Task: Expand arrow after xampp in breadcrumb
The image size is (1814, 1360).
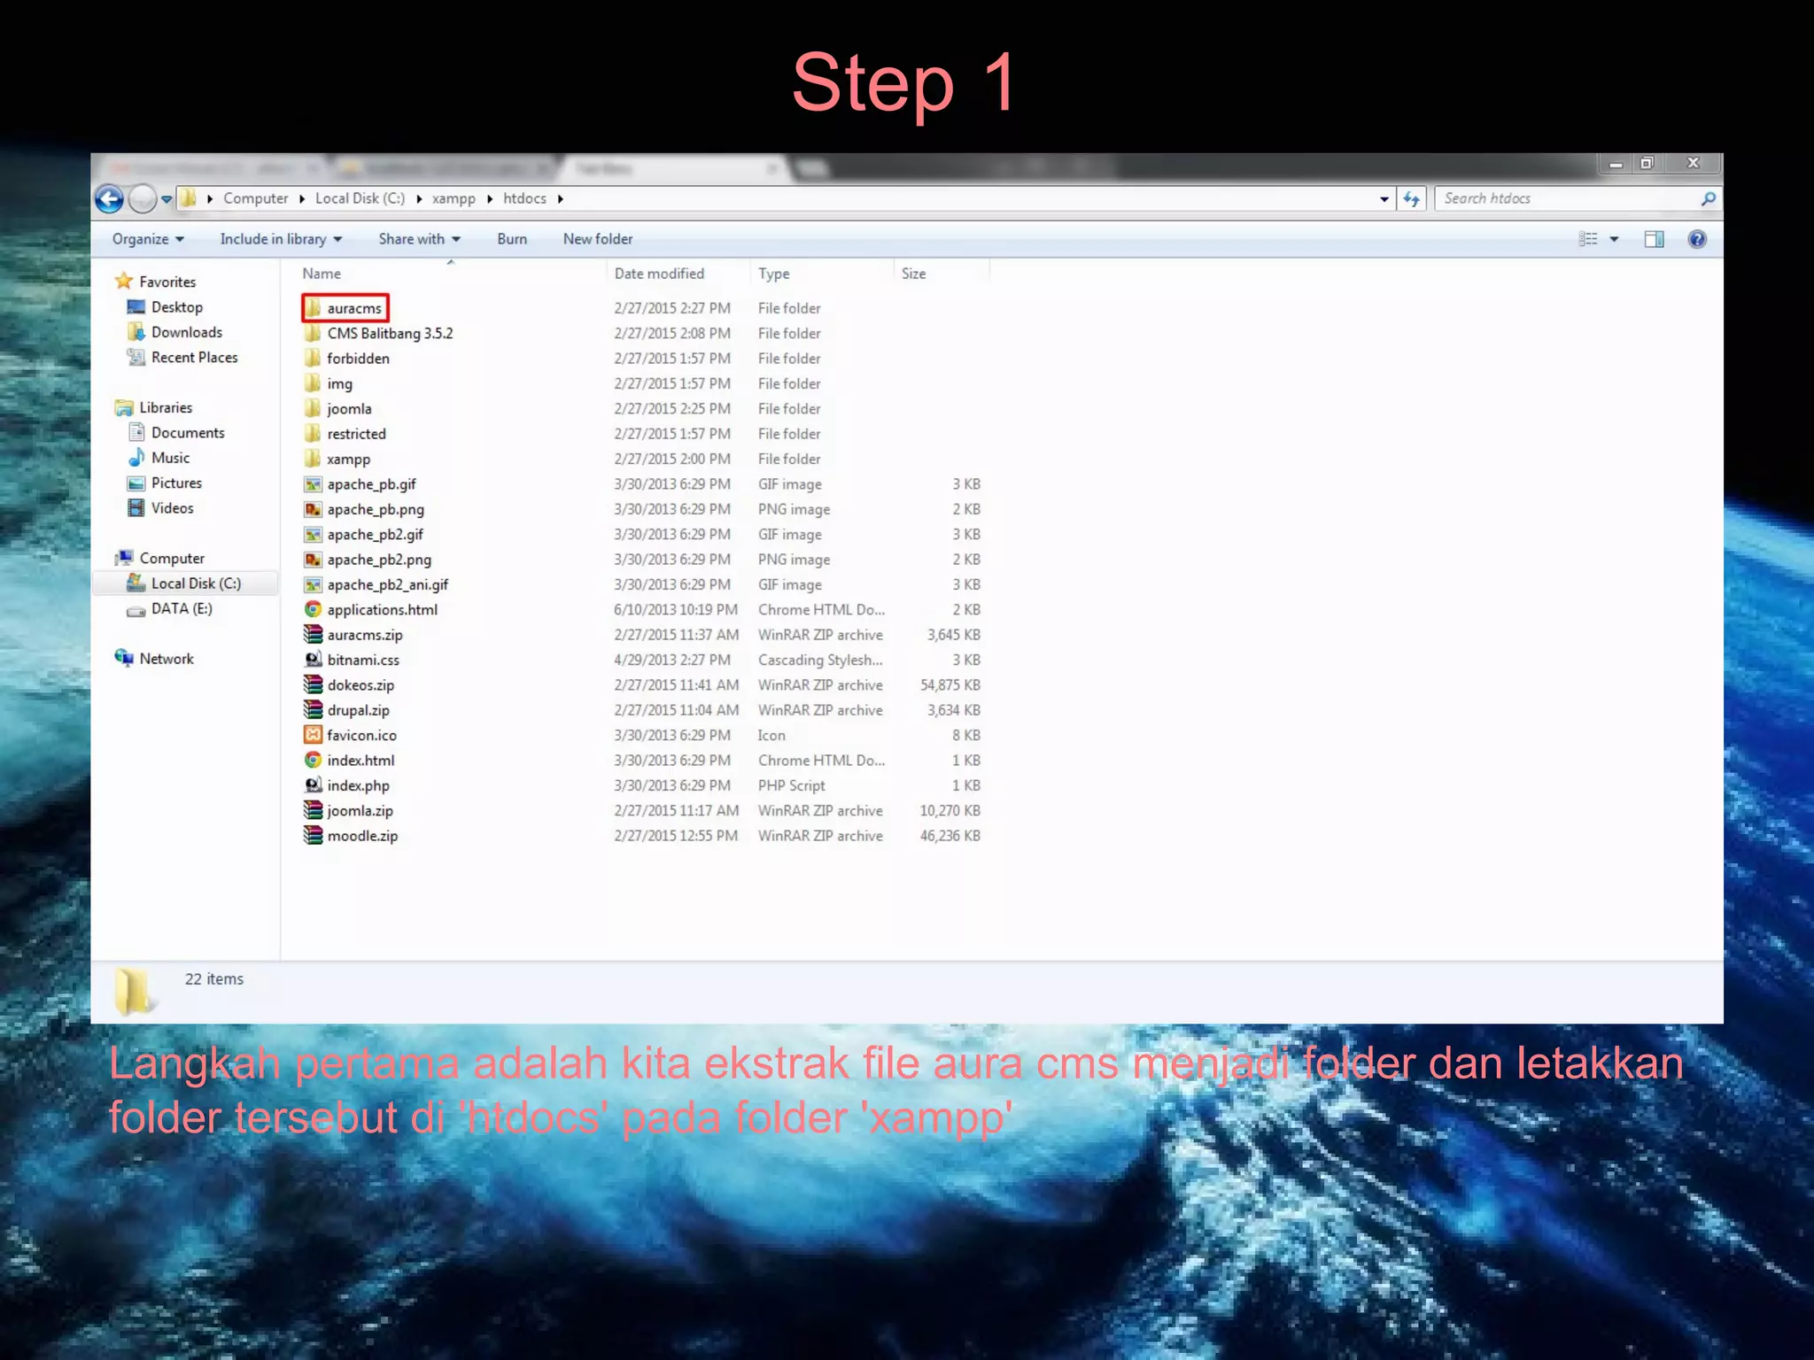Action: [490, 199]
